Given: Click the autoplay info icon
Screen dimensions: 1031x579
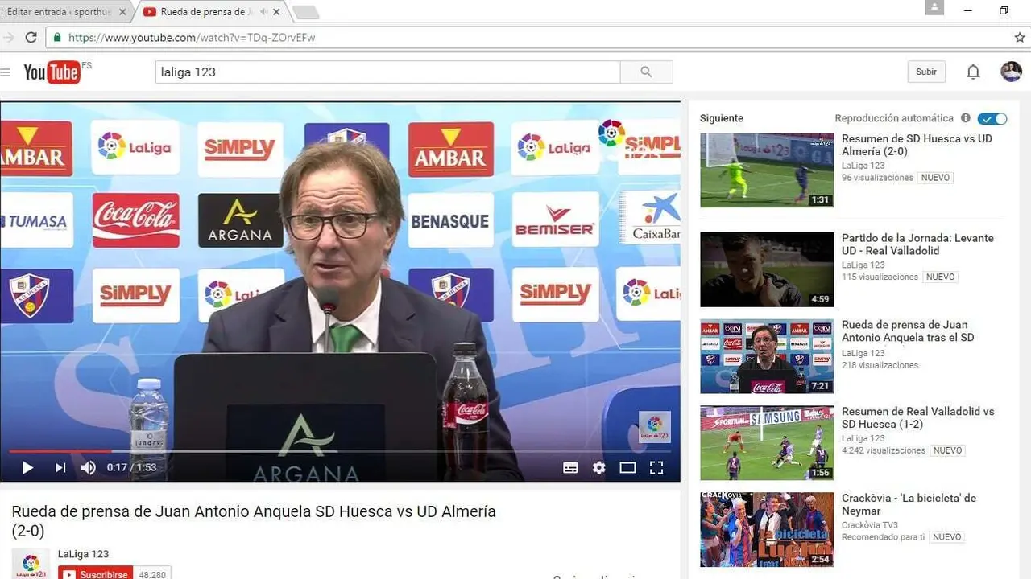Looking at the screenshot, I should [x=966, y=118].
